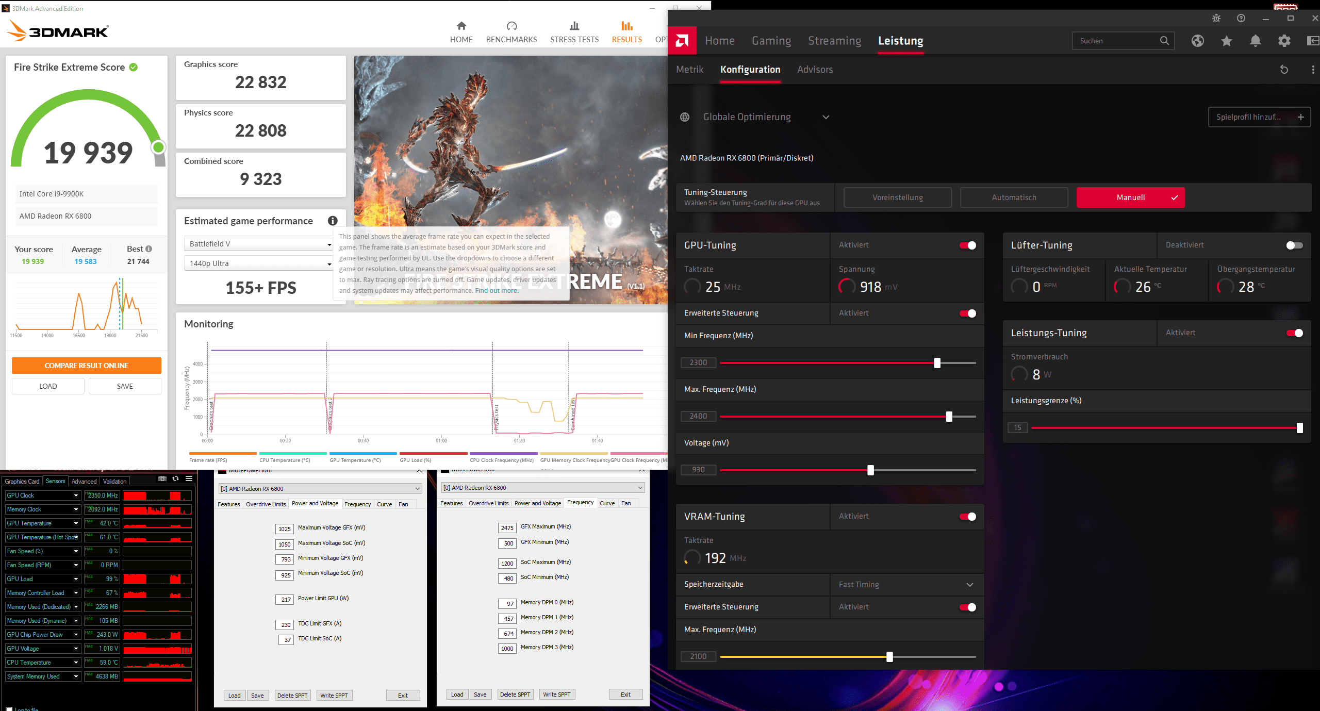Viewport: 1320px width, 711px height.
Task: Open Battlefield V game dropdown
Action: [x=258, y=244]
